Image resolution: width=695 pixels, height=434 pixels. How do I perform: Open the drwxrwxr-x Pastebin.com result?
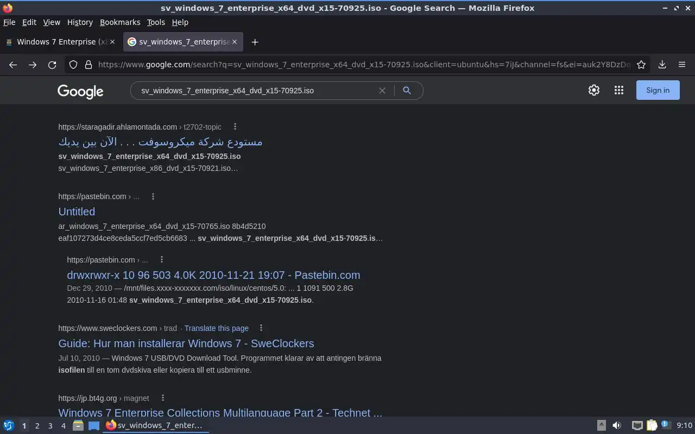click(213, 275)
